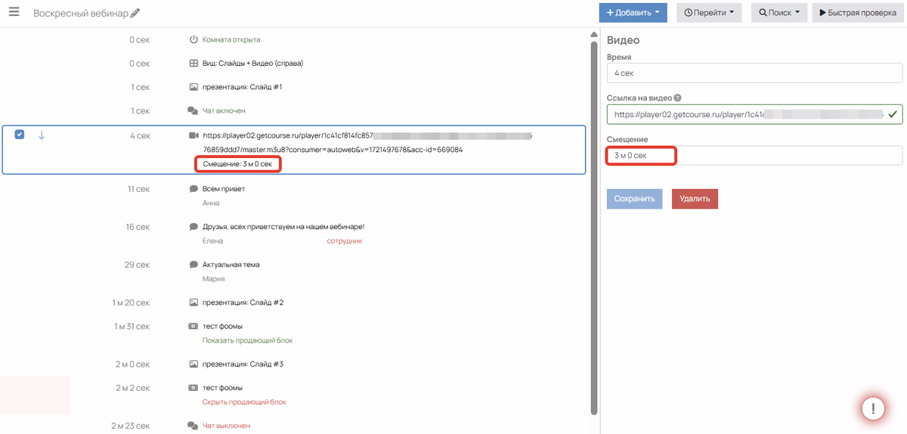This screenshot has width=907, height=434.
Task: Open the red exclamation notification bubble
Action: coord(873,409)
